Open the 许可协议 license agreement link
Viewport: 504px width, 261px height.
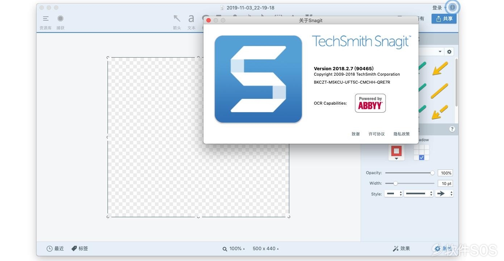click(x=377, y=134)
